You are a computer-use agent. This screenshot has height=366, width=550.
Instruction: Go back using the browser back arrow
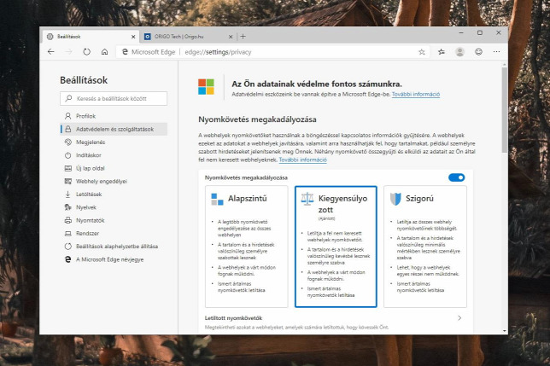(51, 52)
